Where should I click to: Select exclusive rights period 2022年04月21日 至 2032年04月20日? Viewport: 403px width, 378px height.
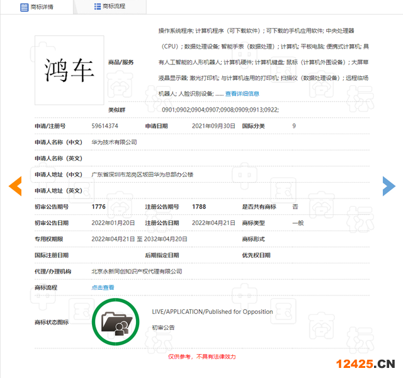[x=139, y=239]
